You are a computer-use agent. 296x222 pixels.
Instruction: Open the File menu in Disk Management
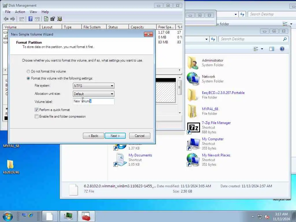click(x=8, y=12)
